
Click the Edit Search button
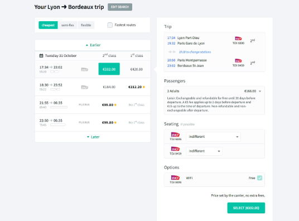point(120,7)
